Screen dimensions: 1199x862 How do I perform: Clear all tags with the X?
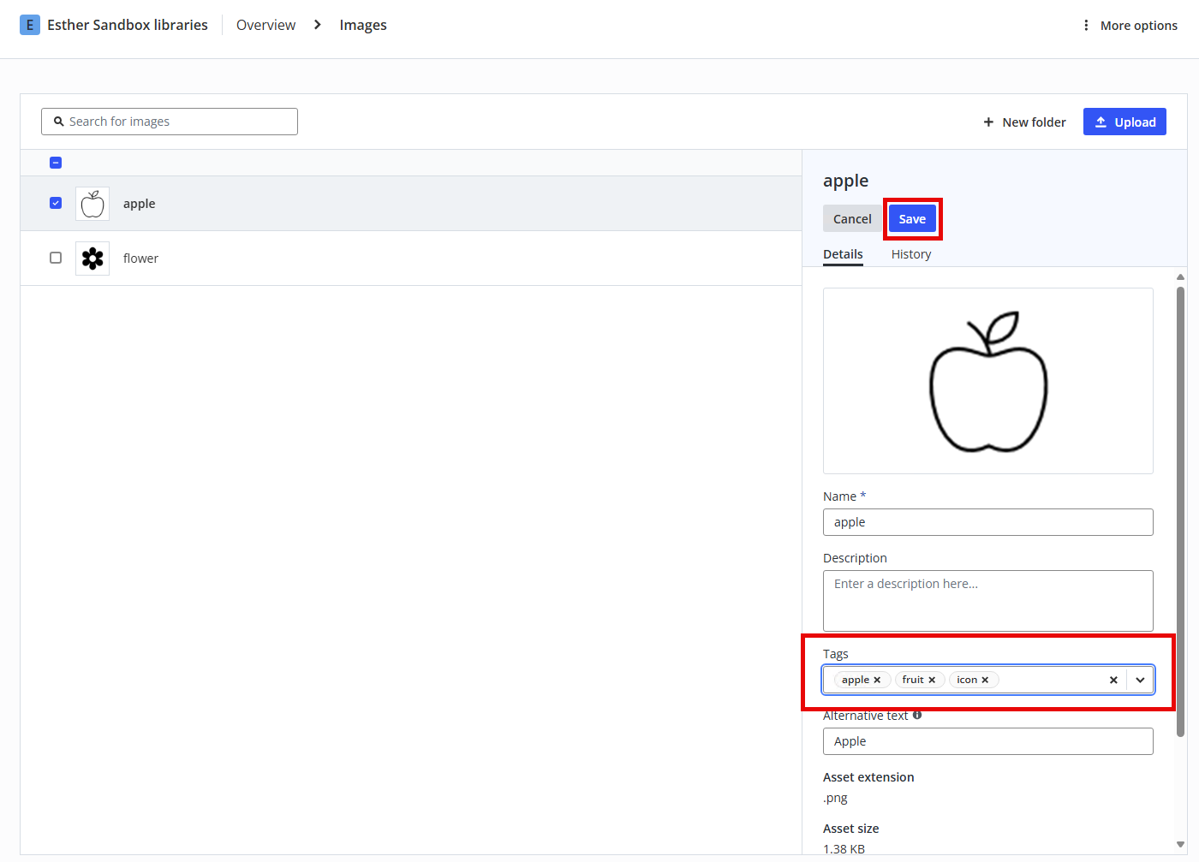(1113, 680)
